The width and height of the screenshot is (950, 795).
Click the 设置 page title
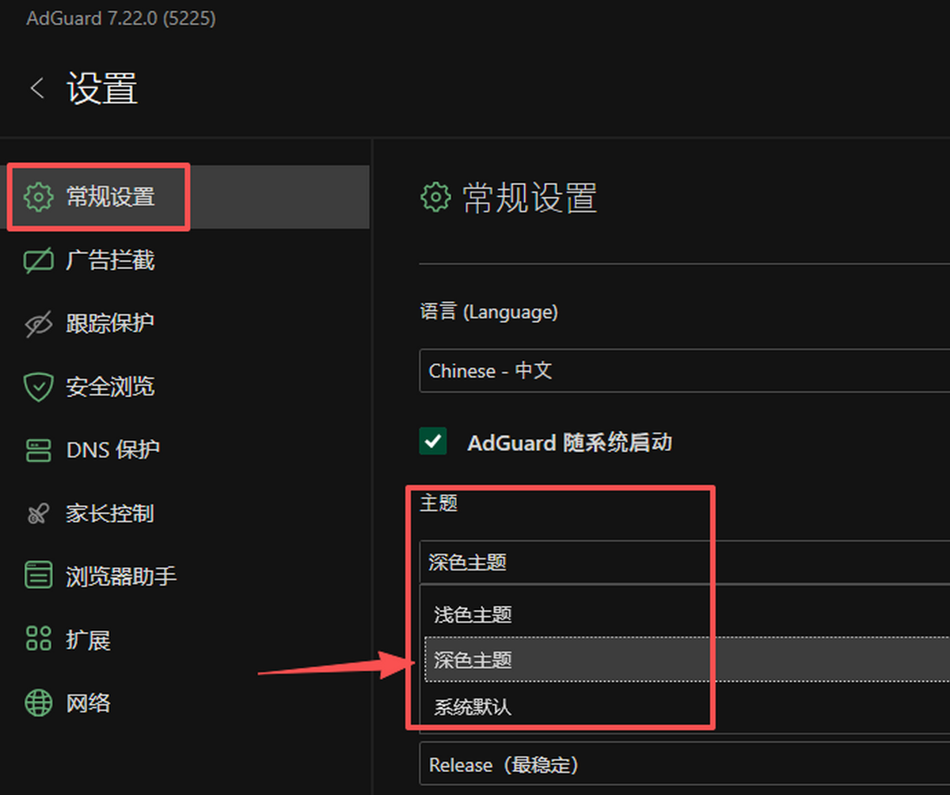(102, 88)
